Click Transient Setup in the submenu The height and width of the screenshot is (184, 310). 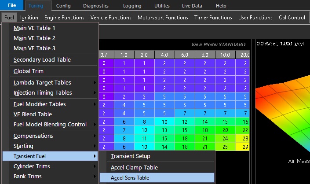click(130, 156)
